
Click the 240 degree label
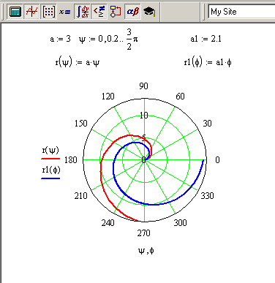(108, 223)
